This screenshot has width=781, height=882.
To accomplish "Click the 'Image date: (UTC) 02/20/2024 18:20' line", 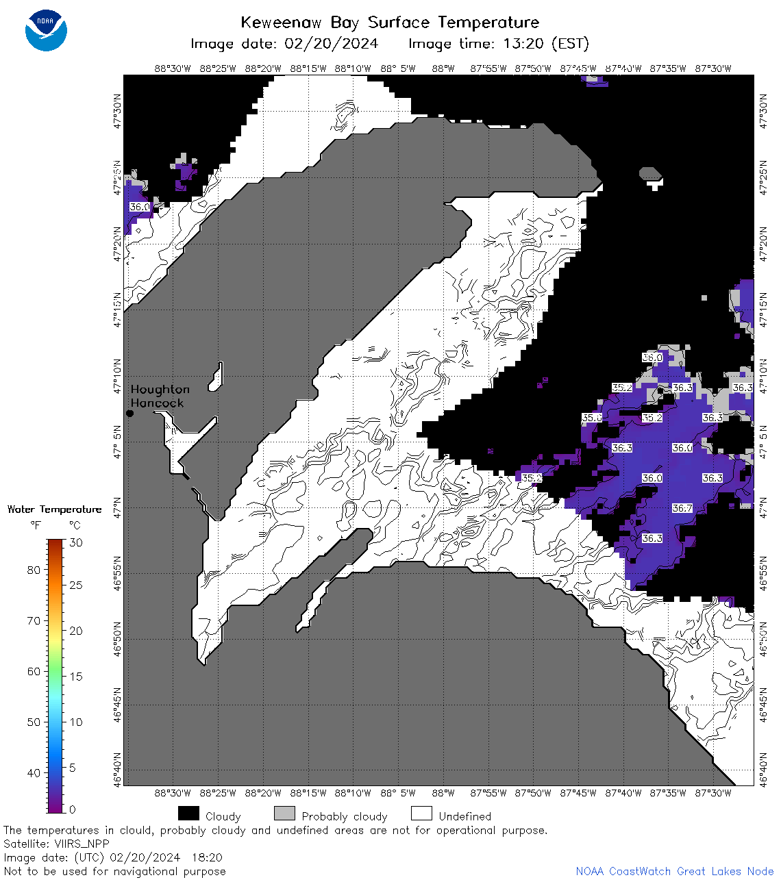I will pos(113,857).
